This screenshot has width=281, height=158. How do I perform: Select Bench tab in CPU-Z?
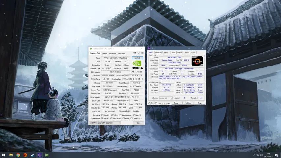click(x=187, y=52)
